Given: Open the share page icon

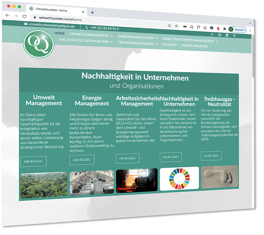Looking at the screenshot, I should (169, 25).
